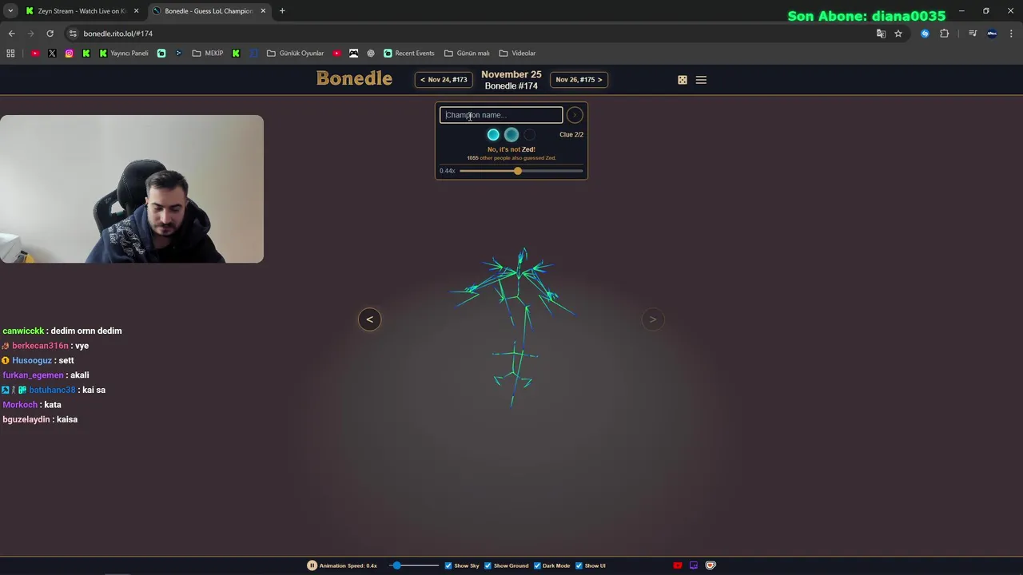Open the Videolar bookmarks folder
The width and height of the screenshot is (1023, 575).
coord(517,54)
